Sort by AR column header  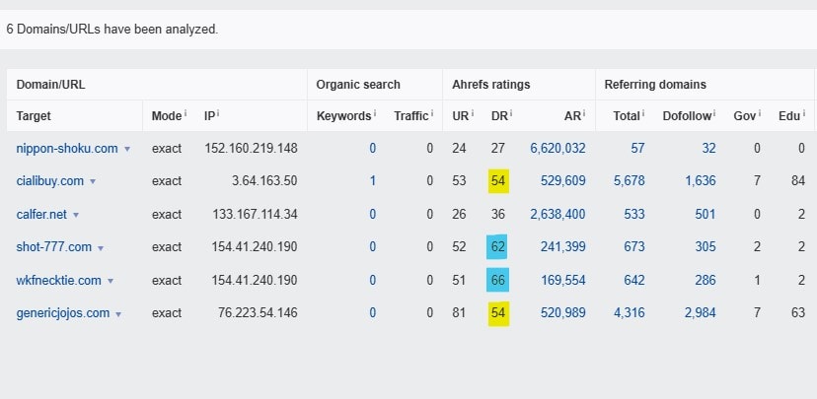572,116
